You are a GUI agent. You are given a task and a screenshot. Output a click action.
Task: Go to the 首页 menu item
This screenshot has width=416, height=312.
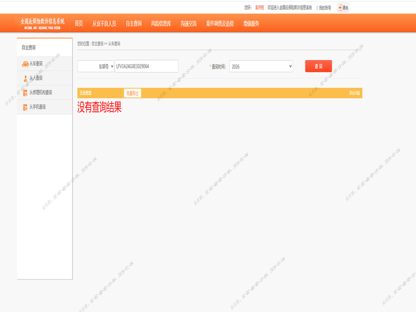[x=79, y=23]
